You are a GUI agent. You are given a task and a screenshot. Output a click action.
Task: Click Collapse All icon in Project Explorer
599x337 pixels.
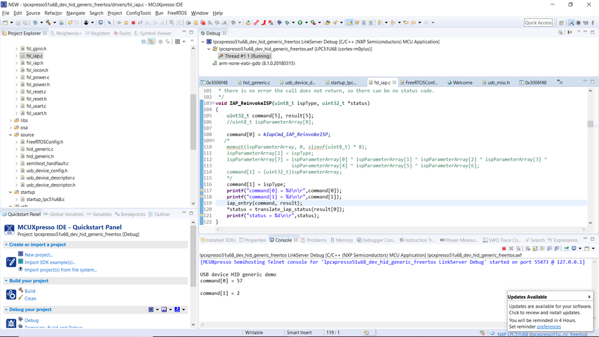pos(144,42)
